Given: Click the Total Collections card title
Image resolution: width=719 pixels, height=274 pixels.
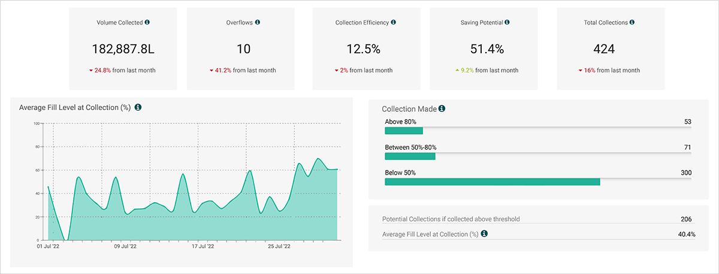Looking at the screenshot, I should click(x=606, y=23).
